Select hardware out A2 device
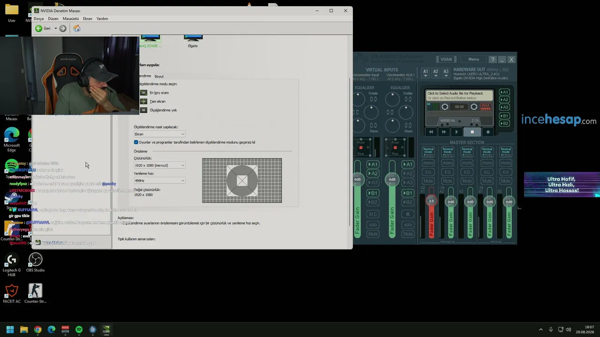 435,72
